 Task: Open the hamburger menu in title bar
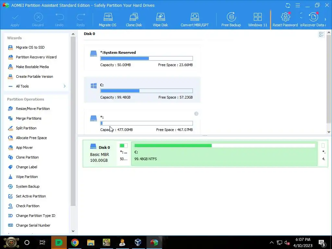pos(298,5)
